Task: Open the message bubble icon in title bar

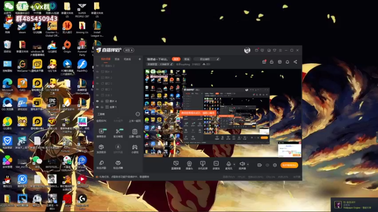Action: 262,50
